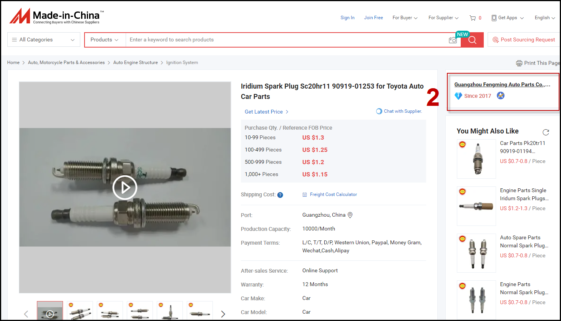561x321 pixels.
Task: Open Engine Parts Normal Spark Plug title
Action: pos(524,288)
